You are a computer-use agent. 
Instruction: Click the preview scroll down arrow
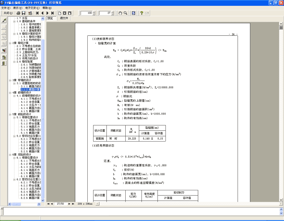pos(281,200)
